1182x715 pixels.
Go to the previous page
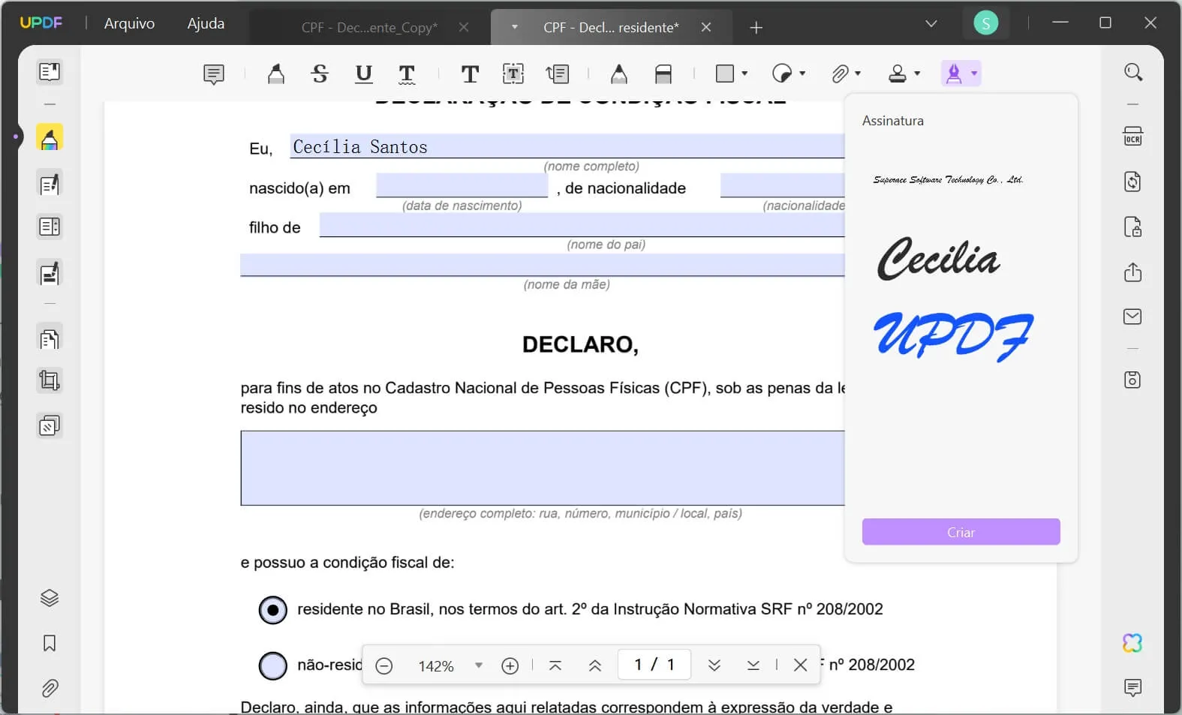point(595,665)
